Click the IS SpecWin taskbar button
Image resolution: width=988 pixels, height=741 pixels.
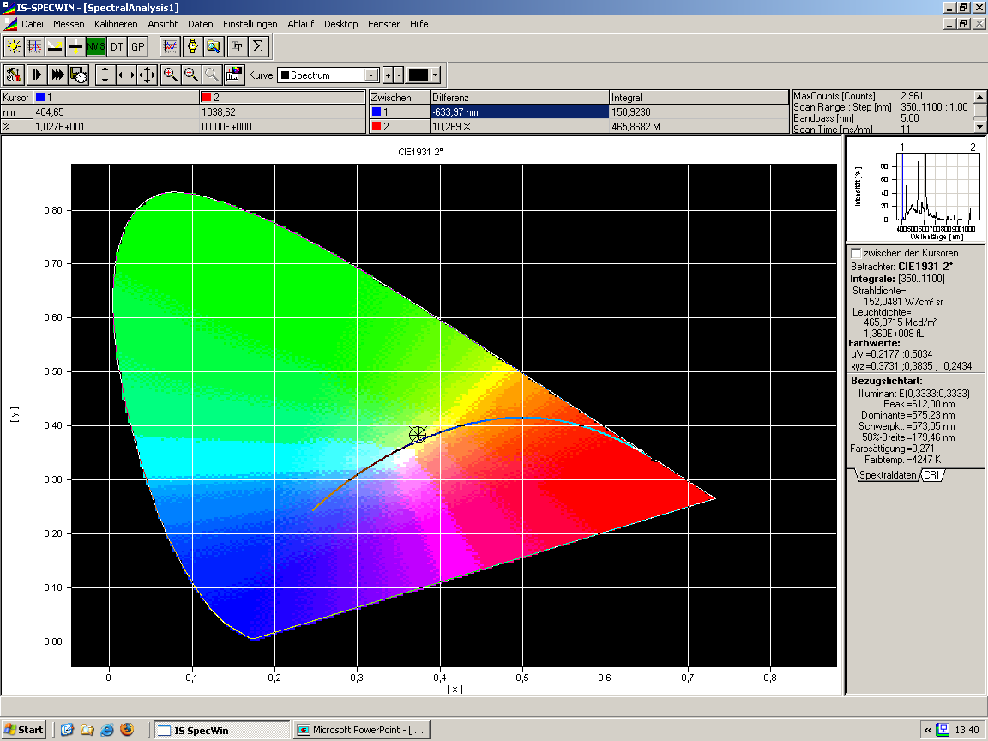[221, 730]
